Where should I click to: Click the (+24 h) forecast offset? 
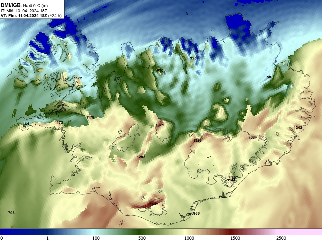pyautogui.click(x=55, y=16)
